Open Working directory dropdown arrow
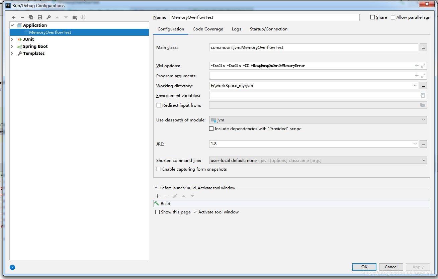Image resolution: width=438 pixels, height=279 pixels. click(x=415, y=86)
